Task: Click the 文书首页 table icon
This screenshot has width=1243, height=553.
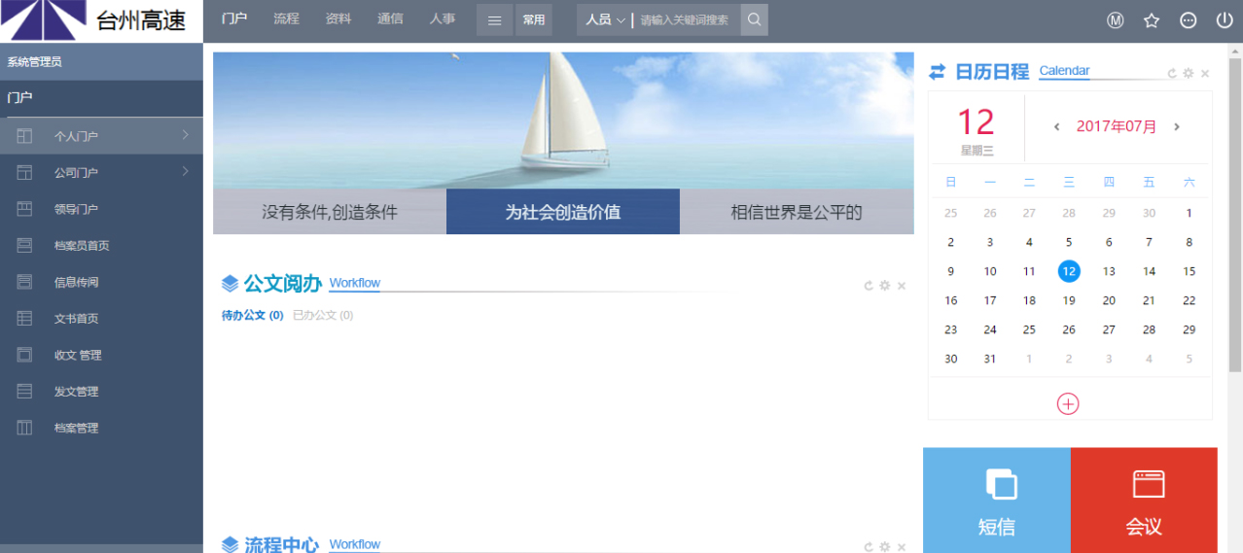Action: [x=25, y=318]
